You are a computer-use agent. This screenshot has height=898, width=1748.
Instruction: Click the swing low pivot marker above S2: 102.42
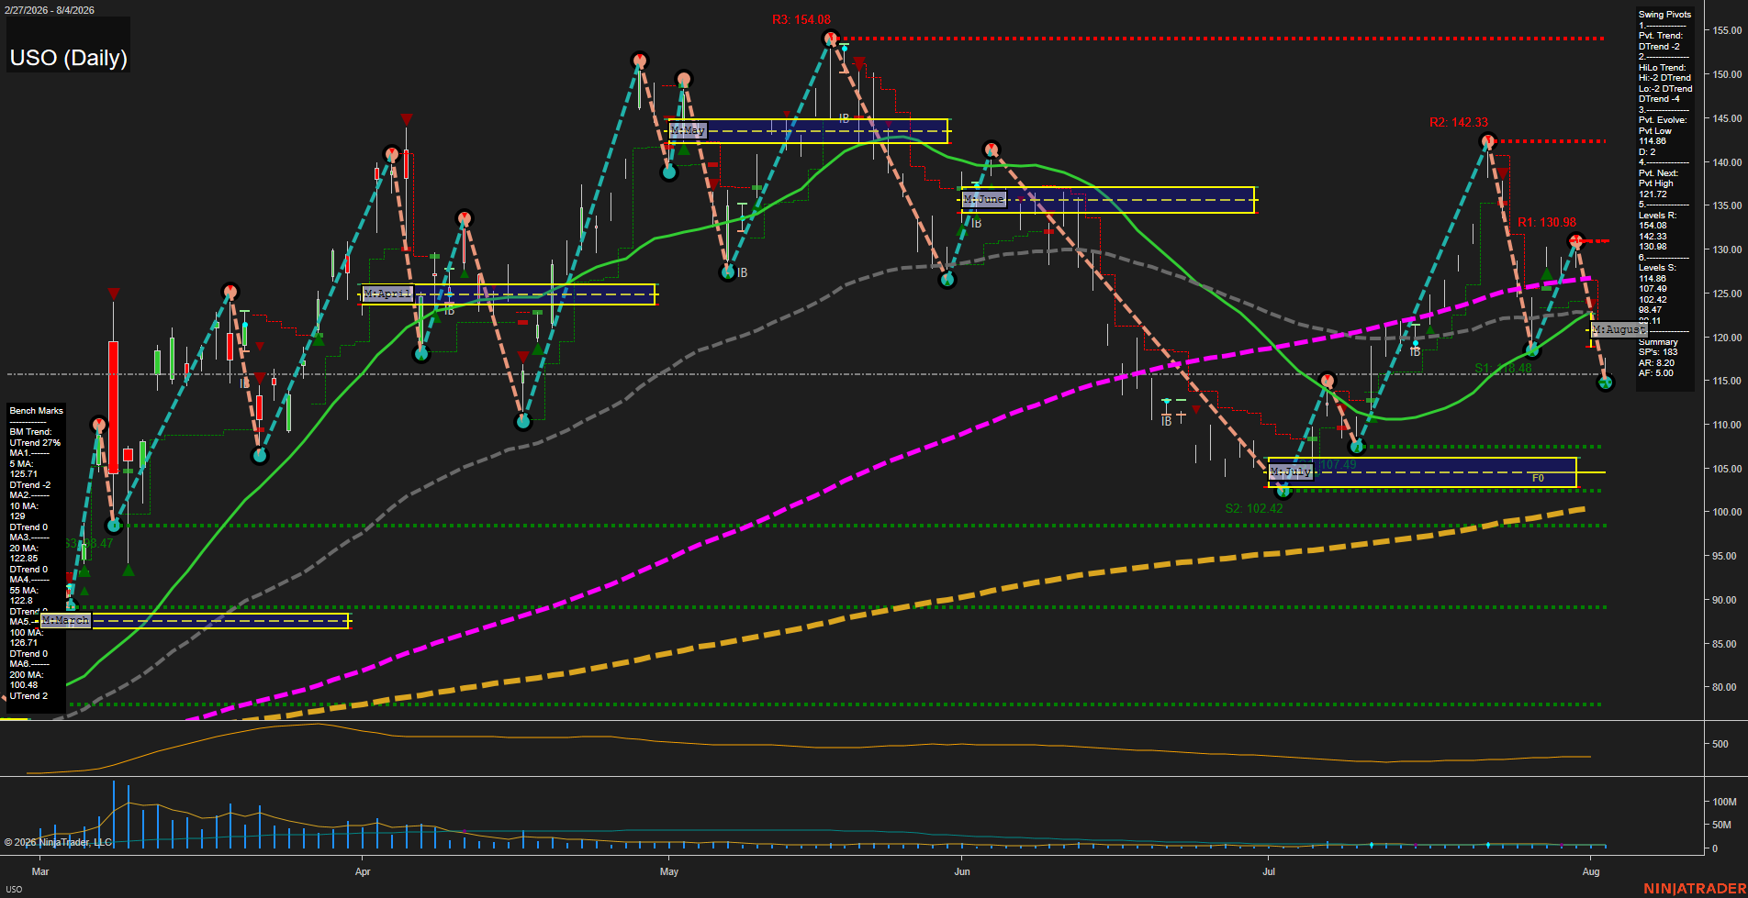[x=1283, y=490]
